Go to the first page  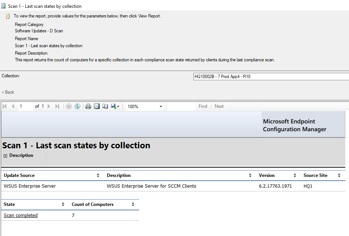(x=4, y=106)
